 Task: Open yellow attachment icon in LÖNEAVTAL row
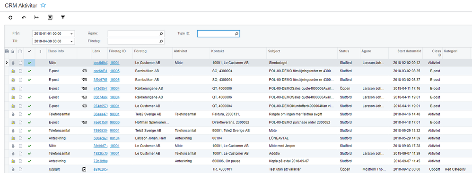tap(13, 139)
